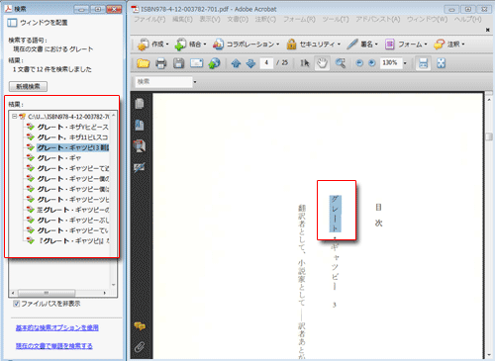Choose the marquee zoom magnifier icon
The image size is (495, 361).
[x=341, y=63]
